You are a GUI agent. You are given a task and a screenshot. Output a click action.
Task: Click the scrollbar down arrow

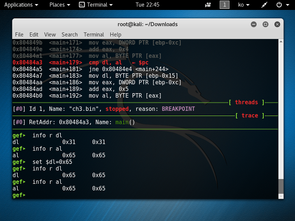[281, 196]
